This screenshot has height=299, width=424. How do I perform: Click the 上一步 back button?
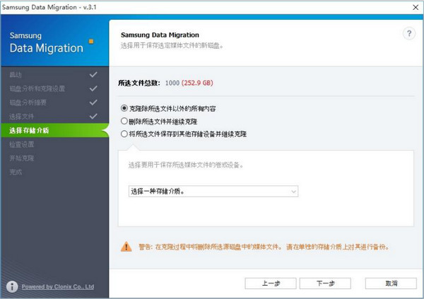pos(271,283)
